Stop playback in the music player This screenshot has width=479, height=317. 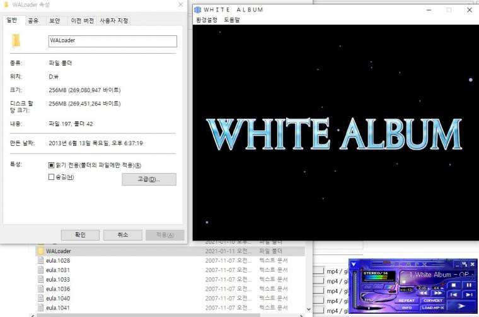[x=454, y=285]
